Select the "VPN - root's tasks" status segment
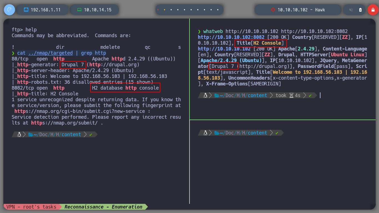Screen dimensions: 379x213 (31, 207)
